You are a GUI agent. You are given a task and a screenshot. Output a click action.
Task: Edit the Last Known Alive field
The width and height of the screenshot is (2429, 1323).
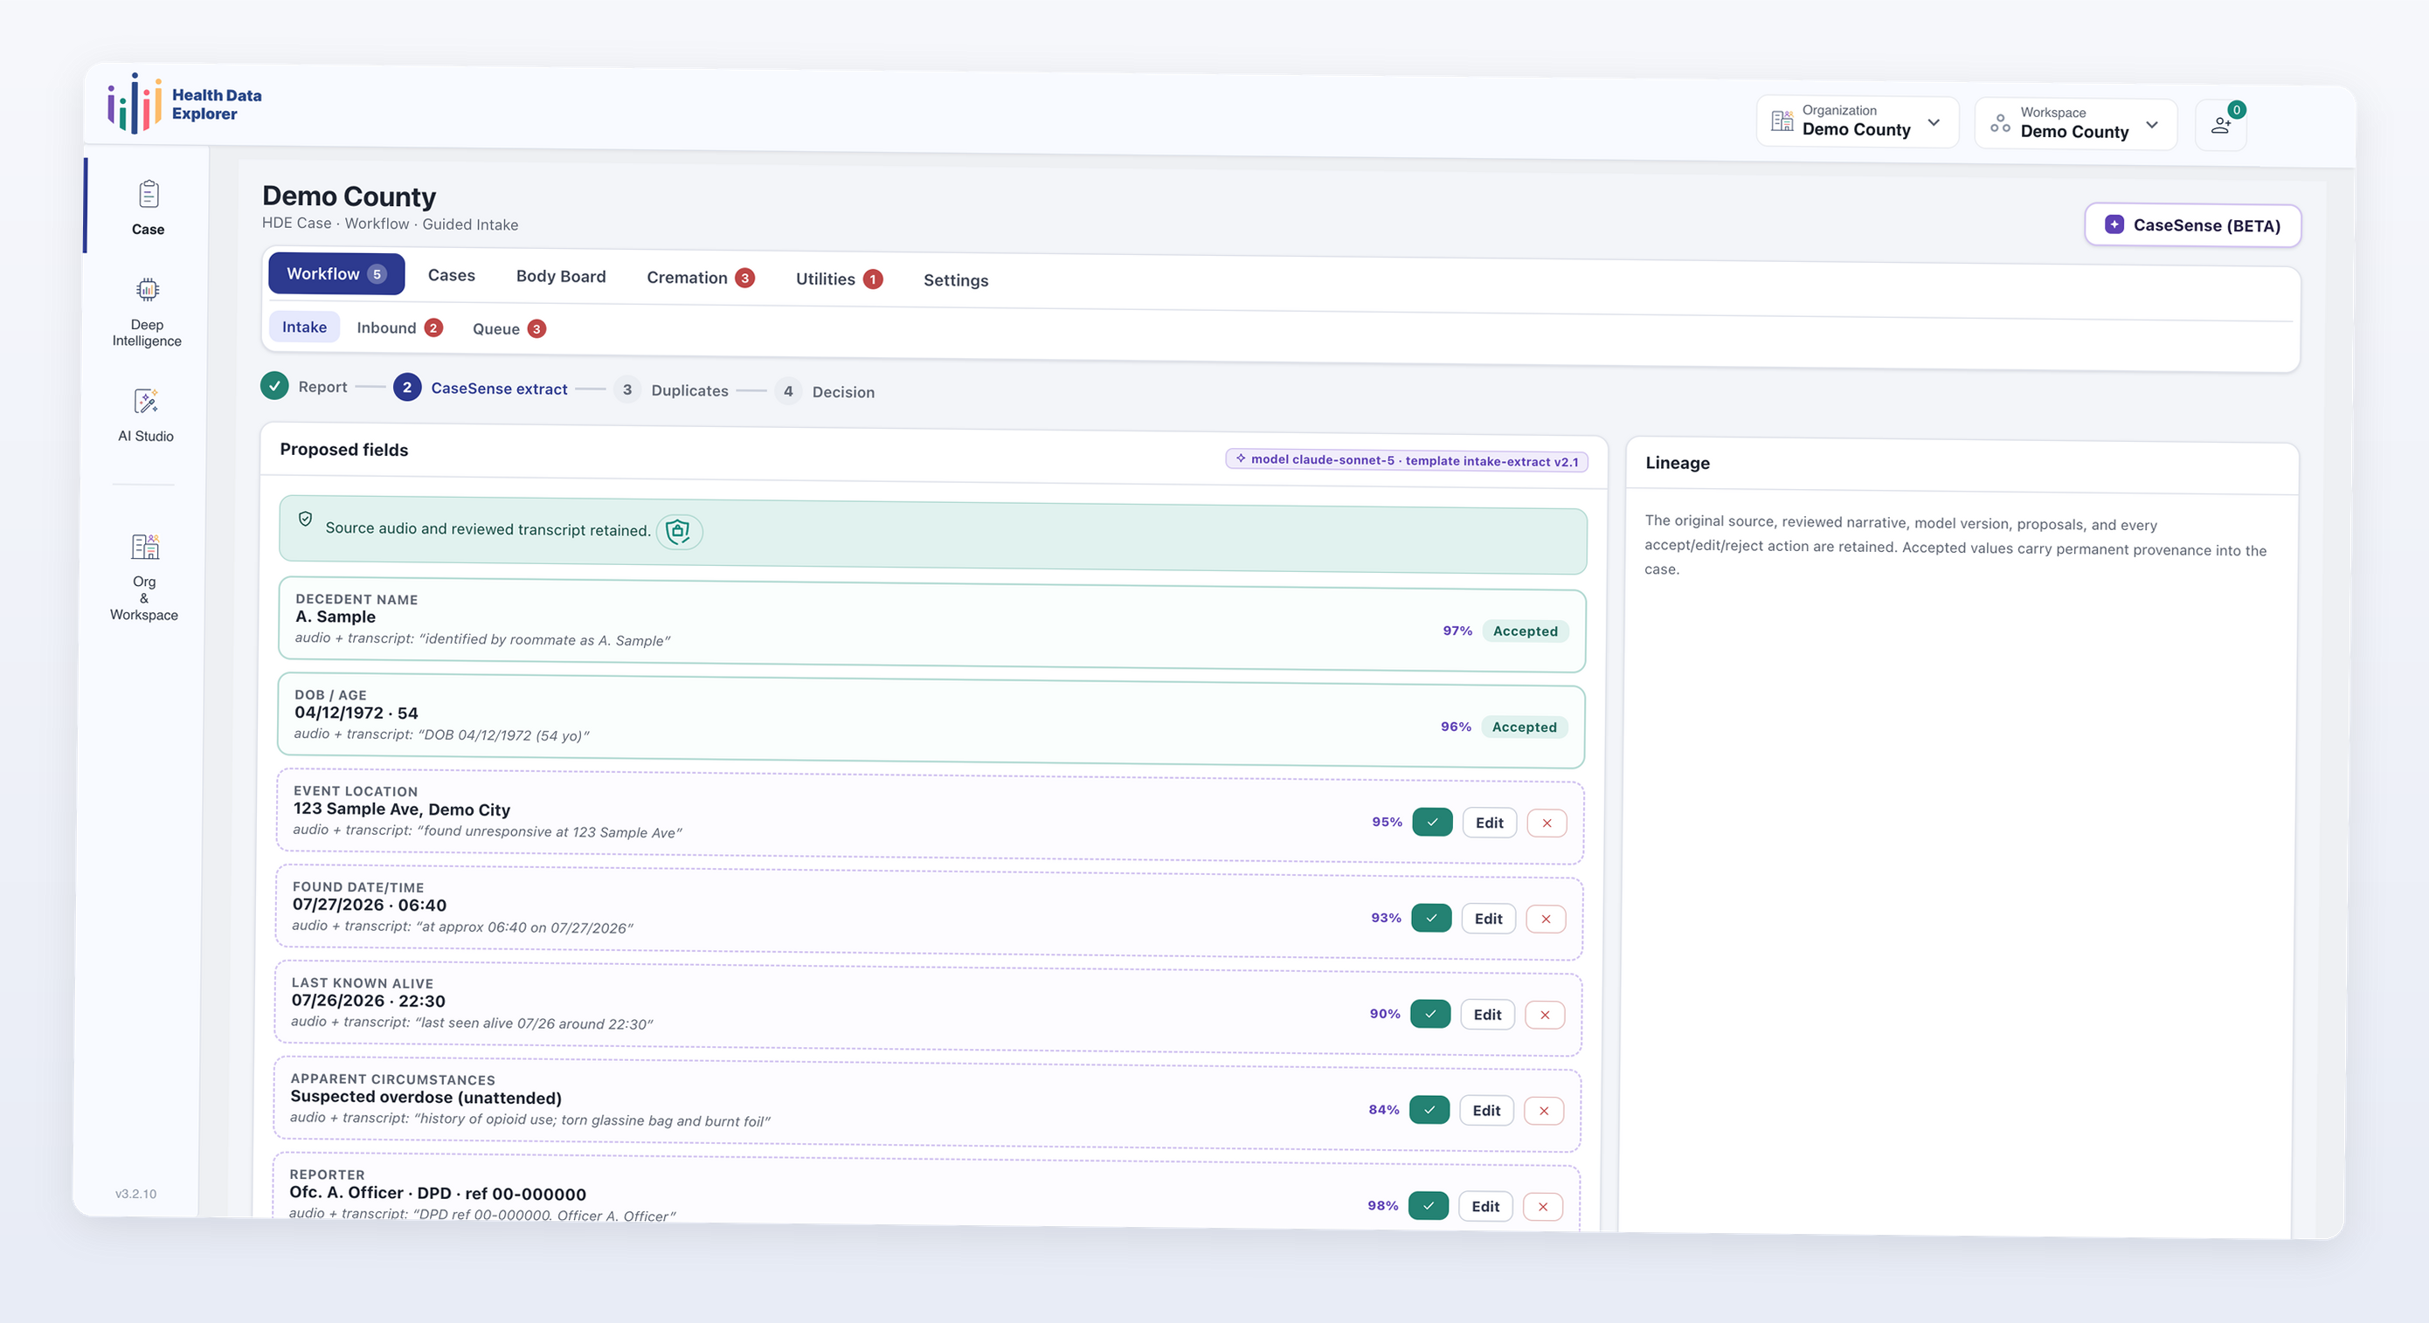pos(1487,1015)
